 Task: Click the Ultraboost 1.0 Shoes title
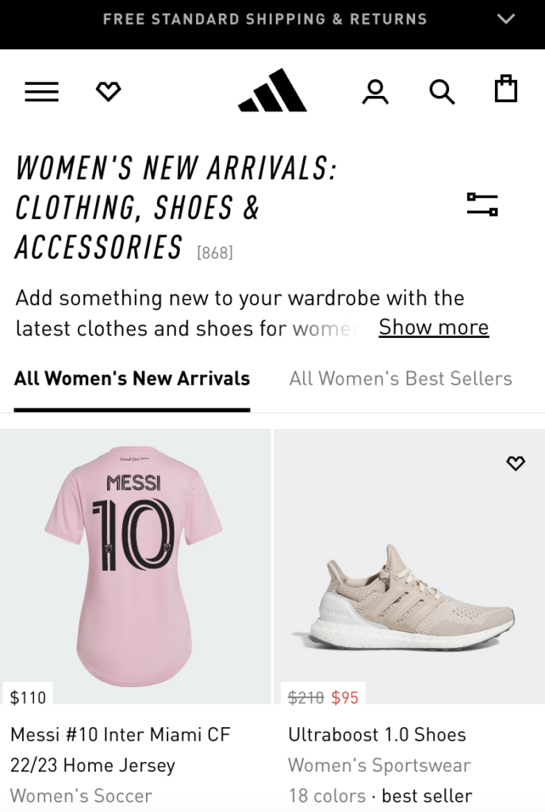[377, 735]
